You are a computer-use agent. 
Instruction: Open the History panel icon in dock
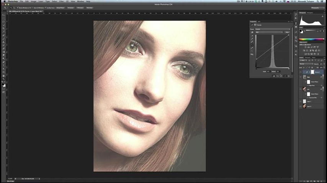296,14
